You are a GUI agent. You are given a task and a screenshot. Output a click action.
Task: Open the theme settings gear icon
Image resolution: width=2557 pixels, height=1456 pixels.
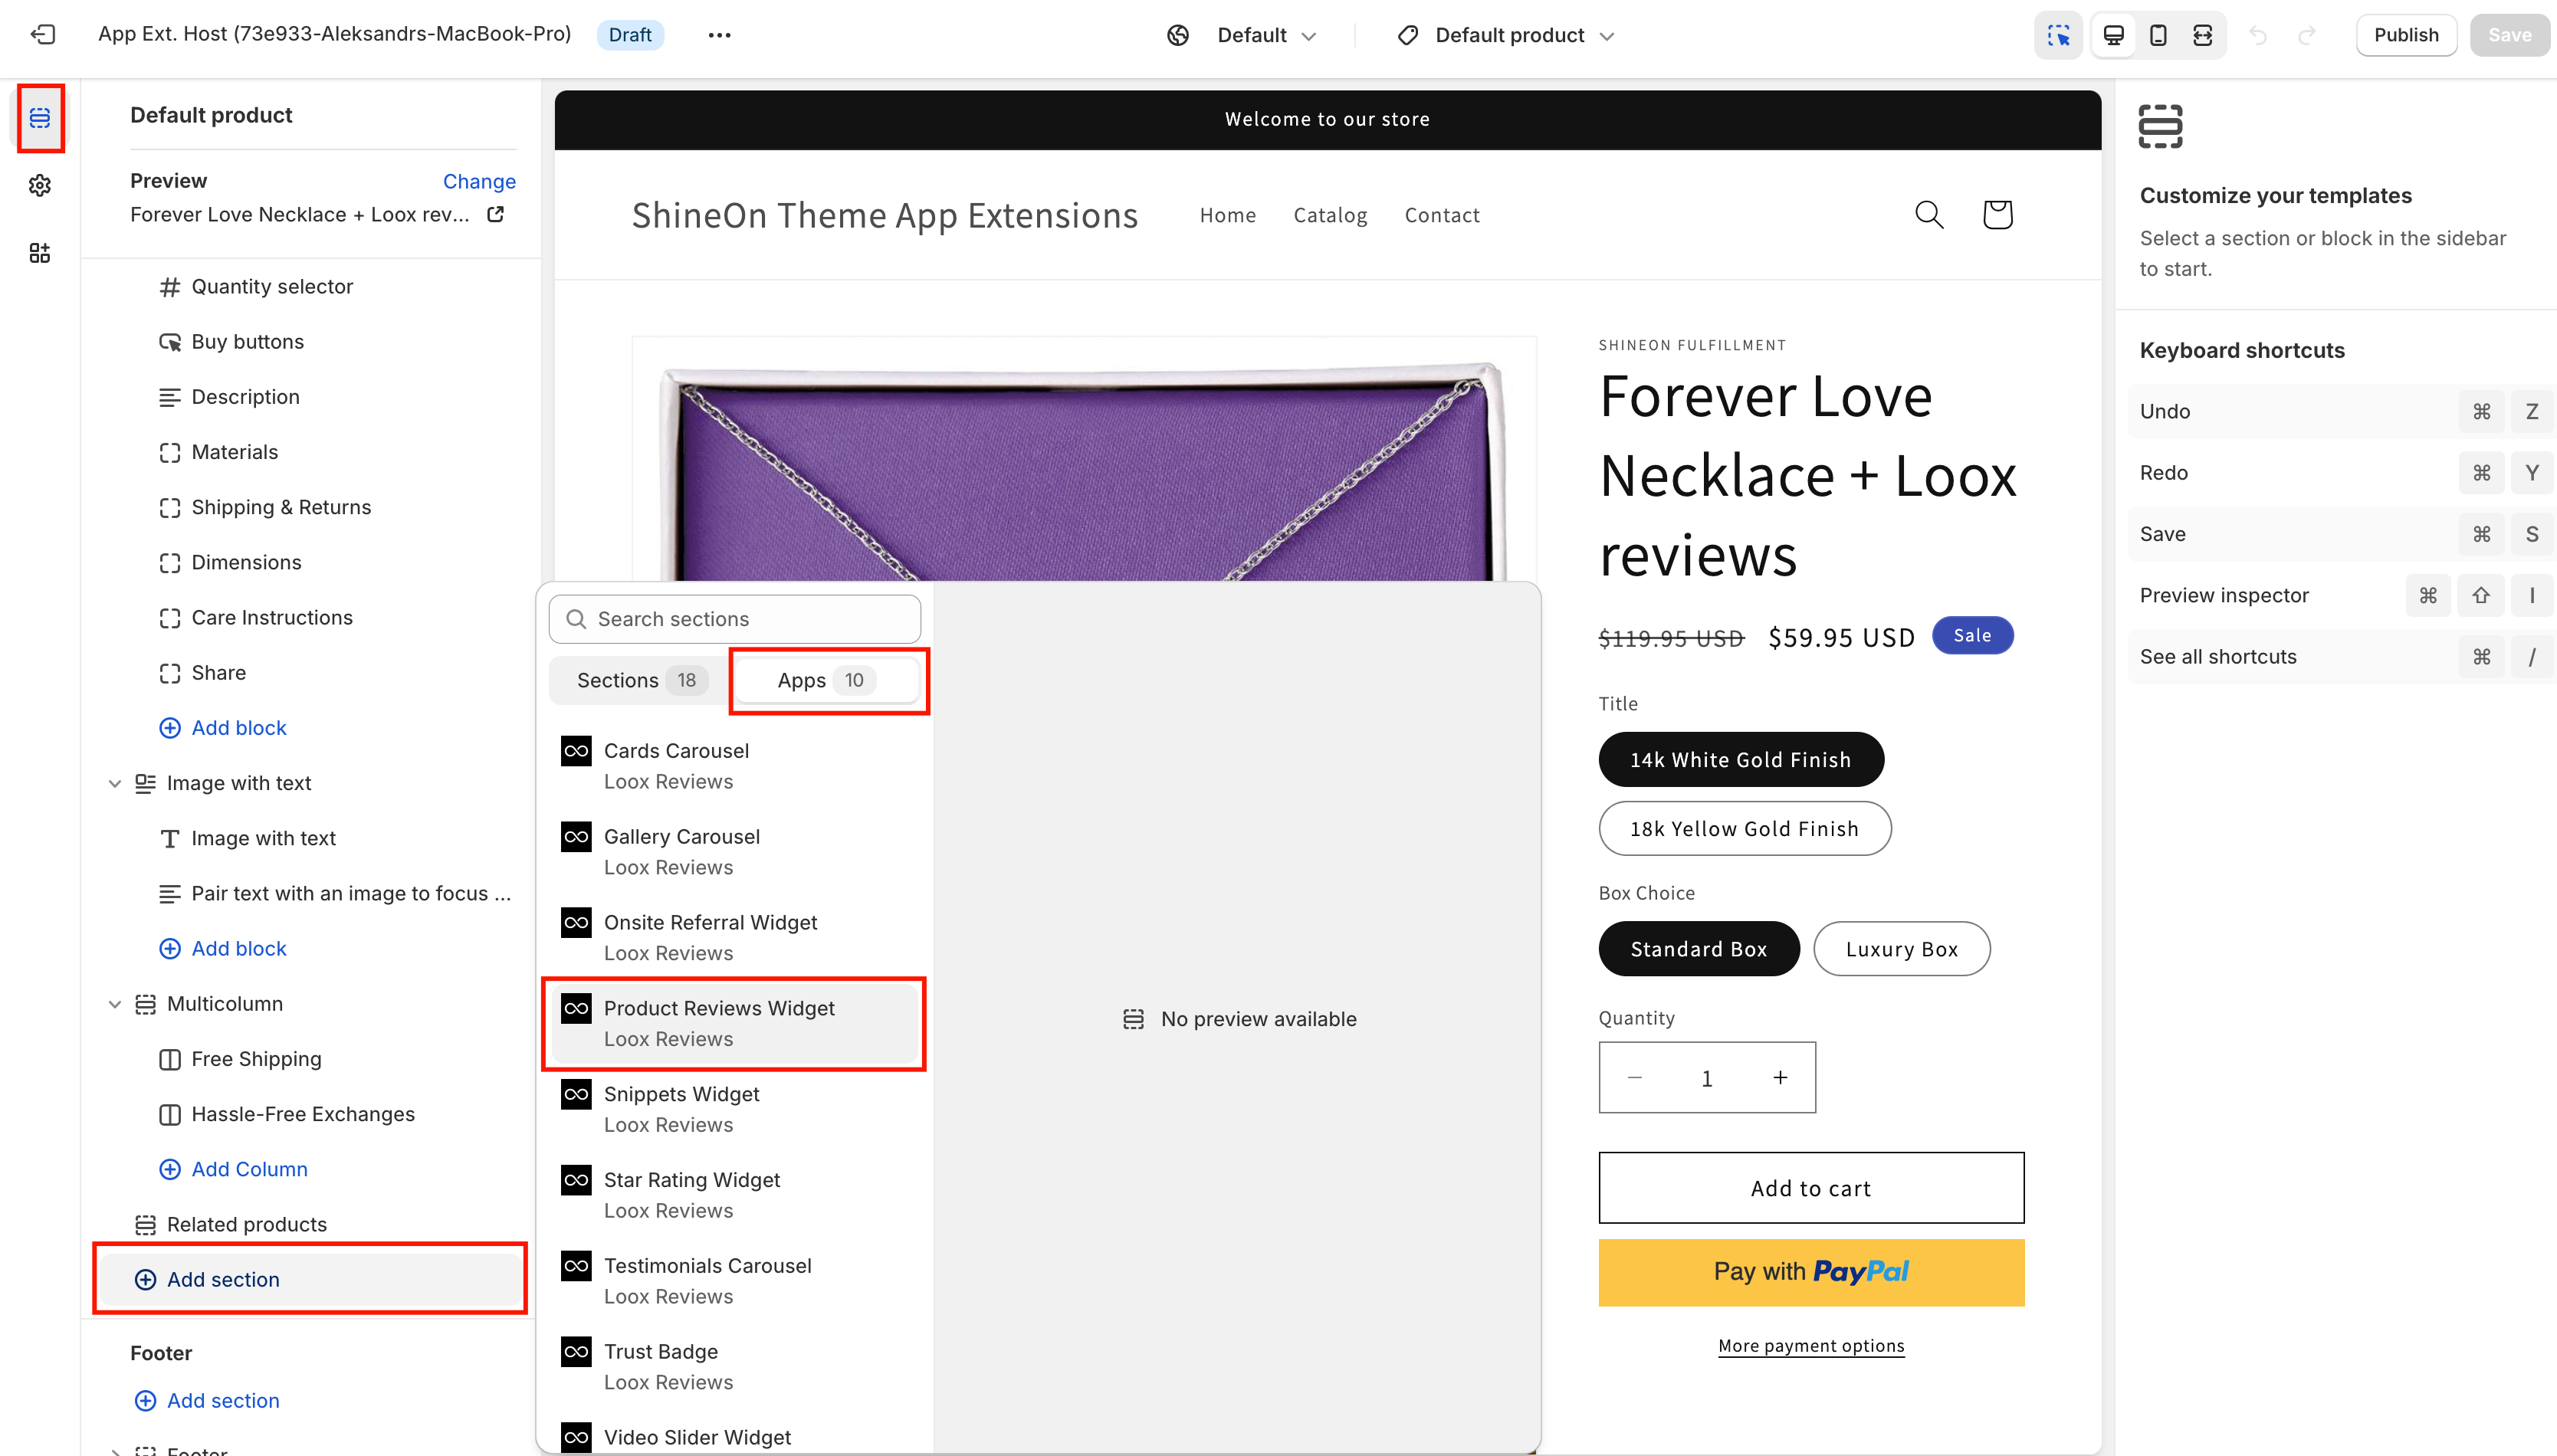point(40,185)
